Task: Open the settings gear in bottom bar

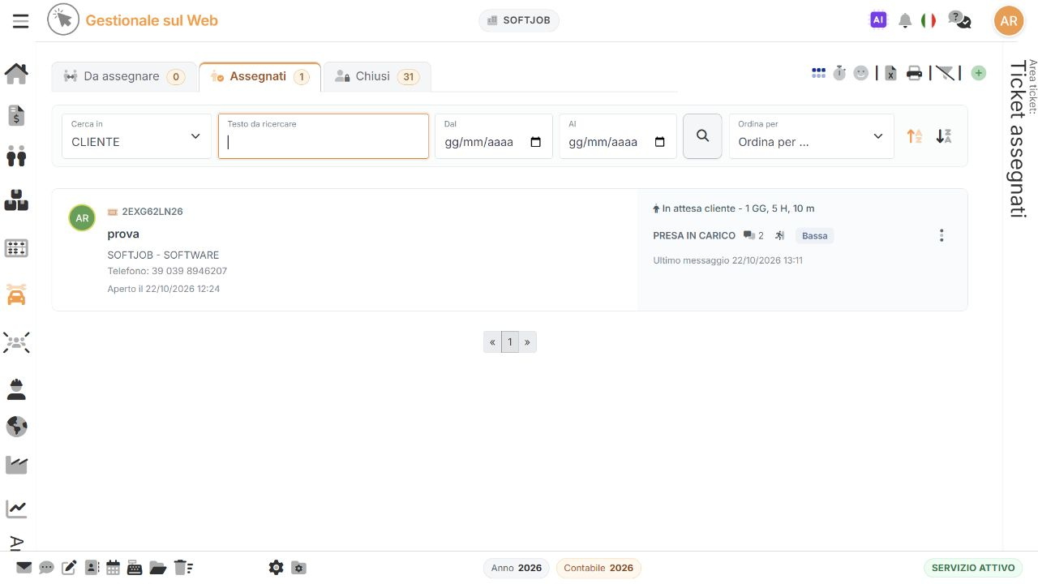Action: point(277,568)
